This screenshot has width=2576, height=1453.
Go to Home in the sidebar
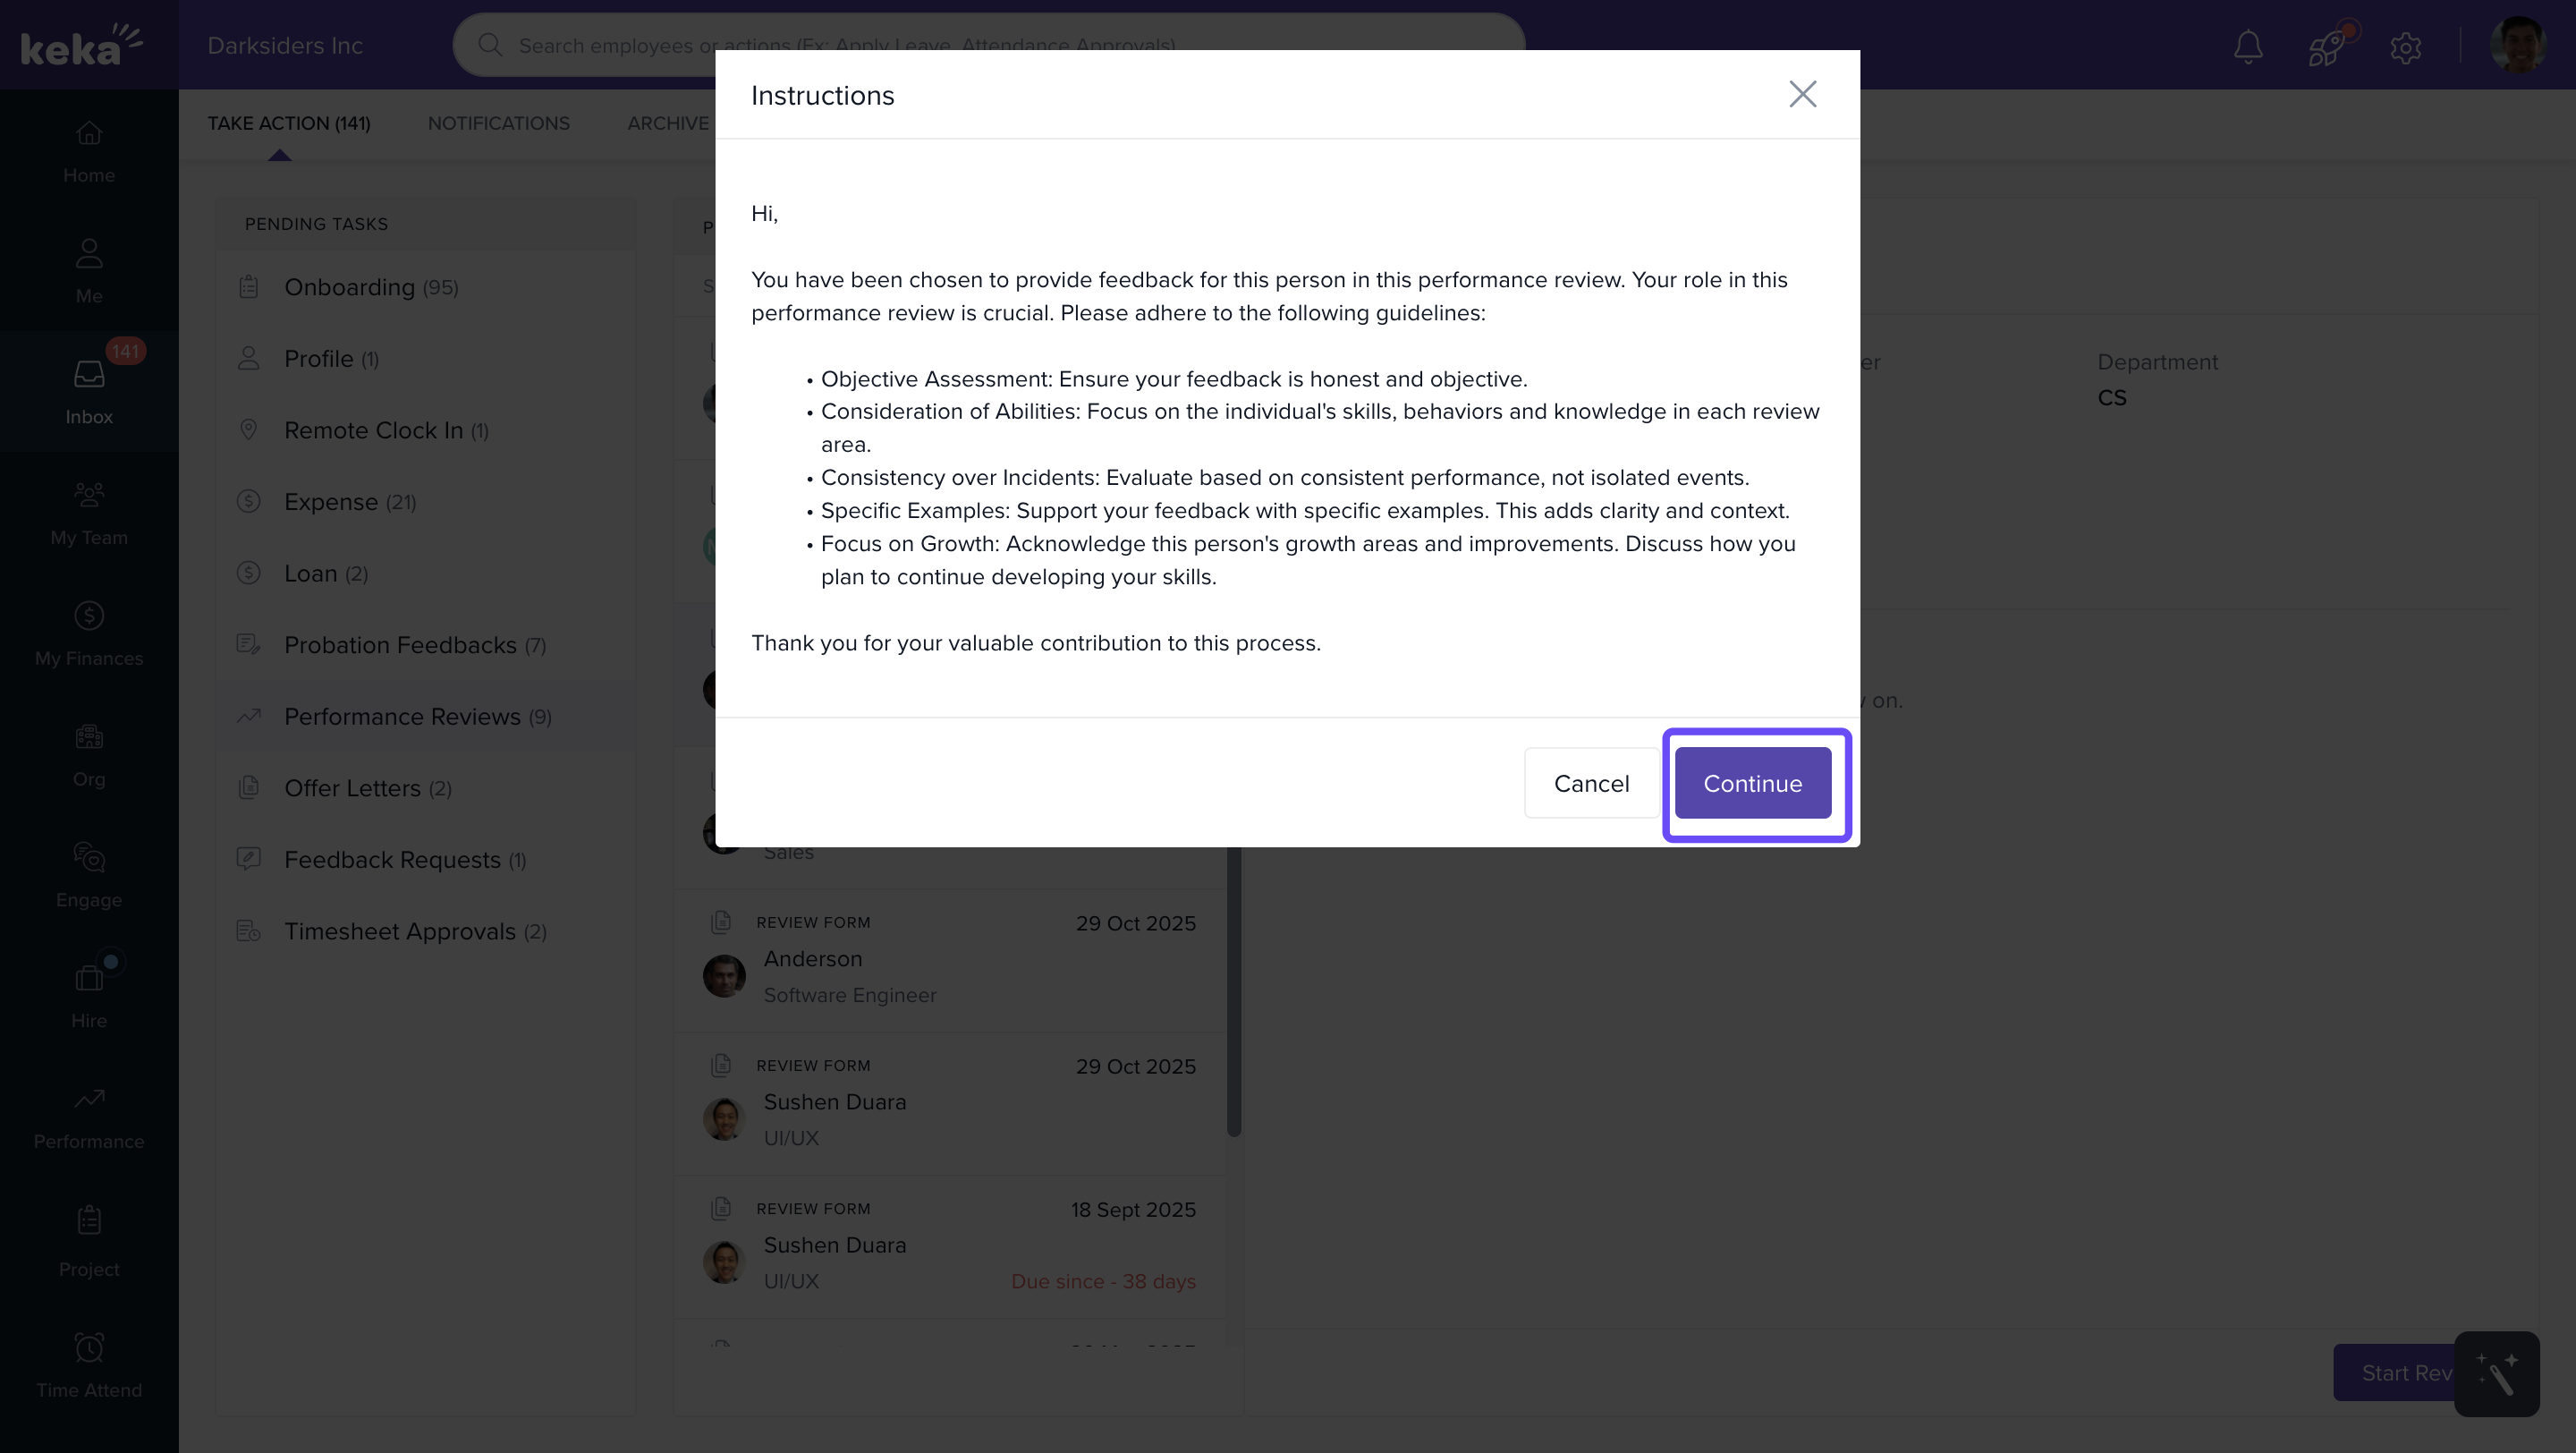(89, 151)
